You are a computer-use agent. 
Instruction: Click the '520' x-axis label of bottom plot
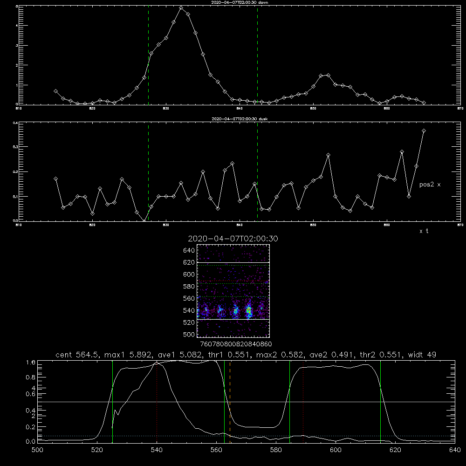pyautogui.click(x=97, y=450)
